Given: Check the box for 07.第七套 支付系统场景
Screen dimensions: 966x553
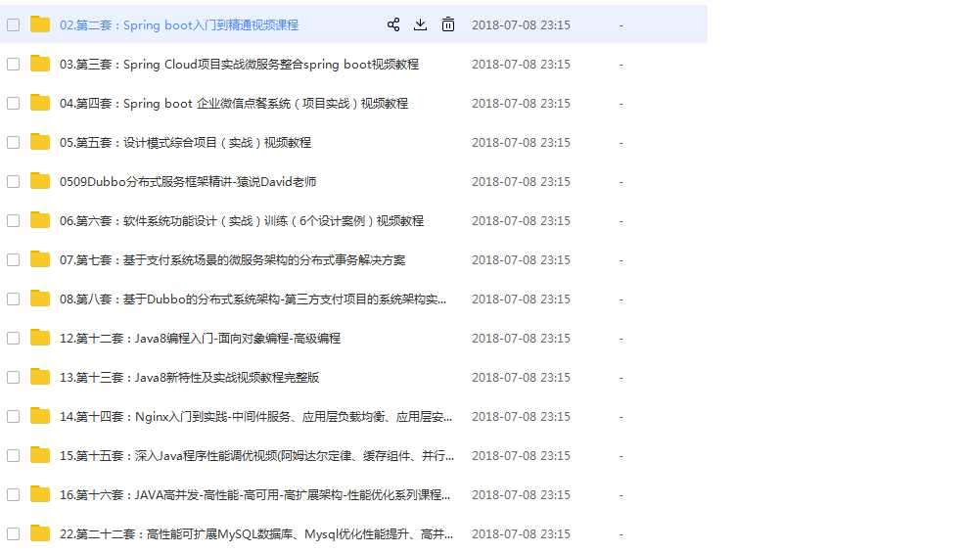Looking at the screenshot, I should click(13, 260).
